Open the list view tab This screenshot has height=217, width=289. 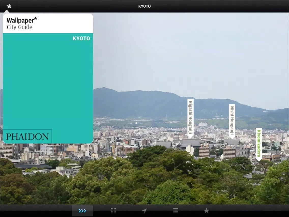click(175, 211)
